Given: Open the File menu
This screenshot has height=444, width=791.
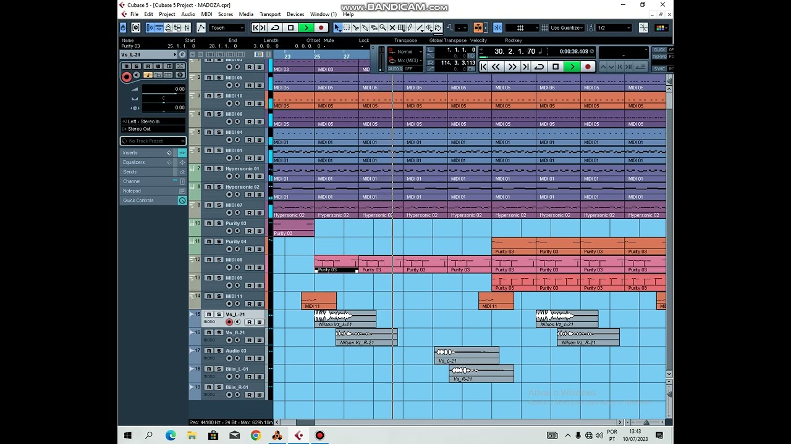Looking at the screenshot, I should (x=134, y=14).
